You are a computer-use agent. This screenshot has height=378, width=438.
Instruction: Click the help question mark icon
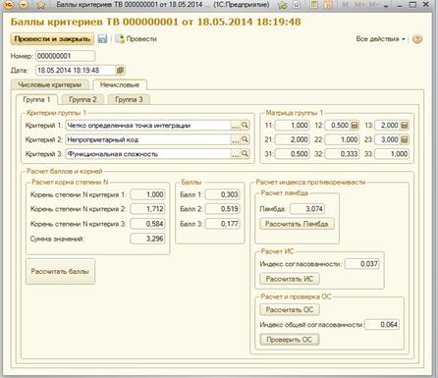(x=417, y=39)
